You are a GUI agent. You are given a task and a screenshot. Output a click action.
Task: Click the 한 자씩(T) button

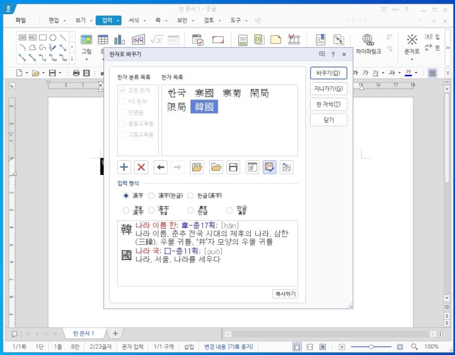(329, 105)
